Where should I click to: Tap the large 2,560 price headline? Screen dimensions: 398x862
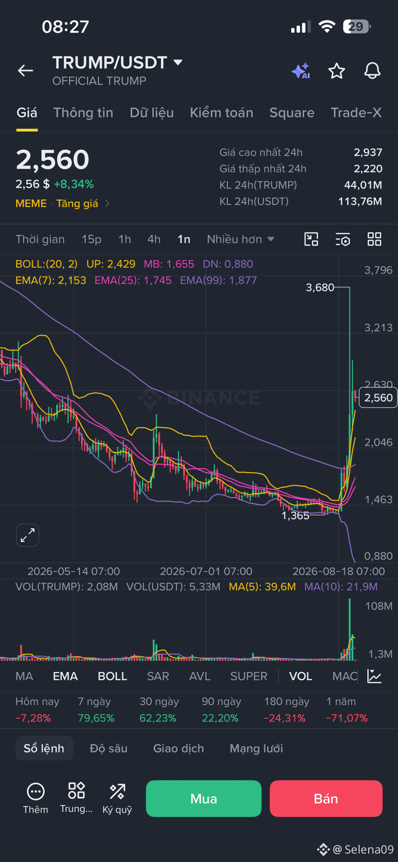coord(52,159)
